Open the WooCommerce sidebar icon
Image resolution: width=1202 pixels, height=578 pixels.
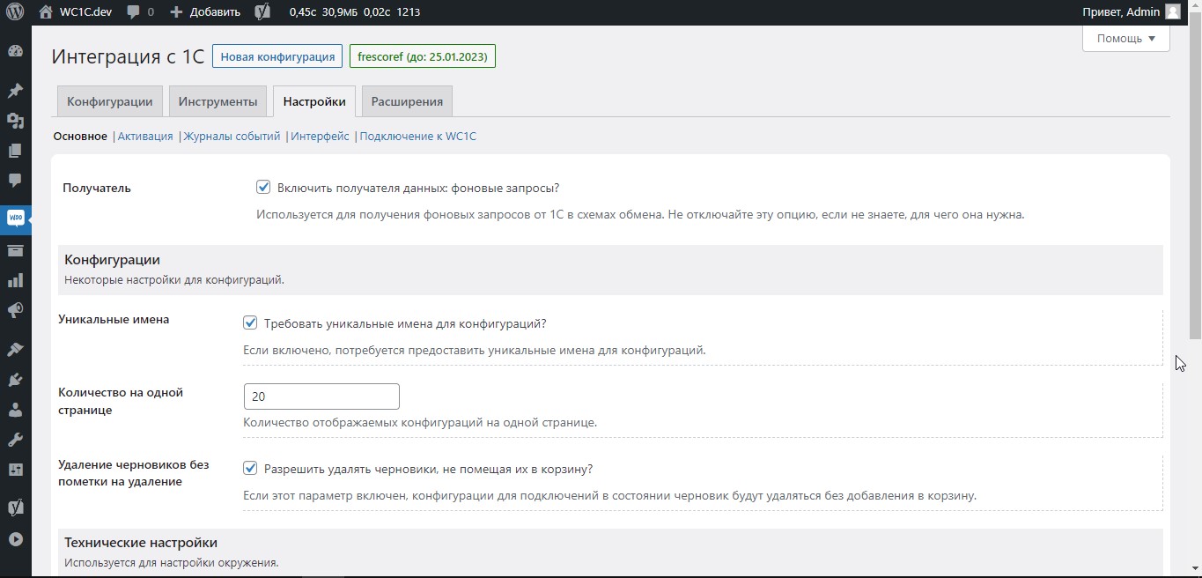pos(15,219)
